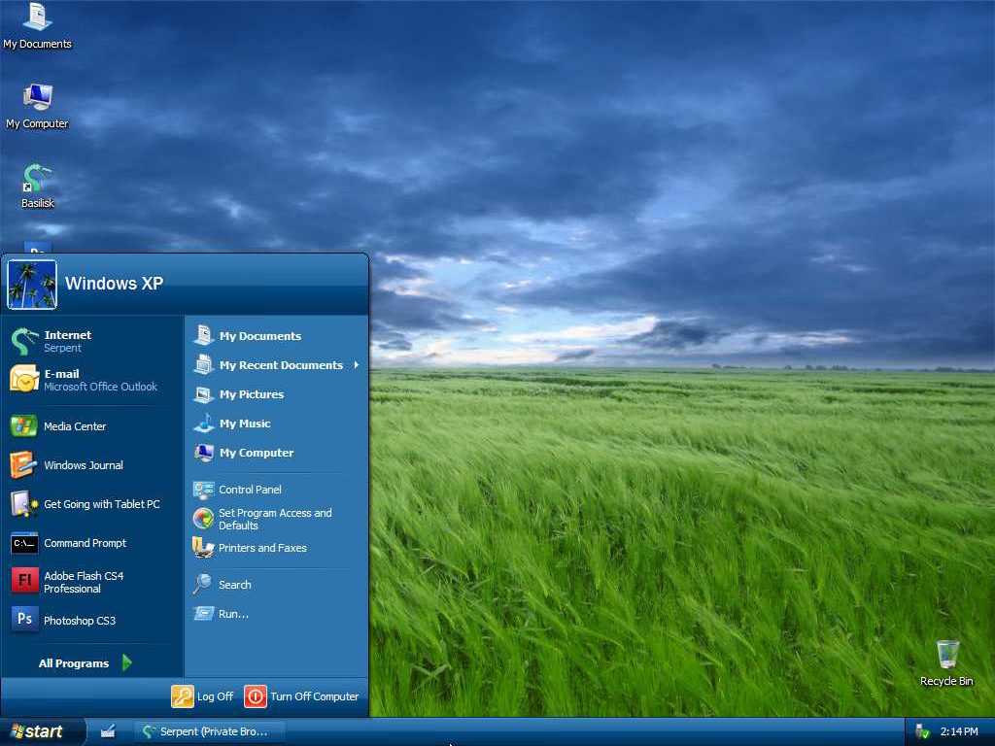
Task: Open Printers and Faxes
Action: tap(261, 548)
